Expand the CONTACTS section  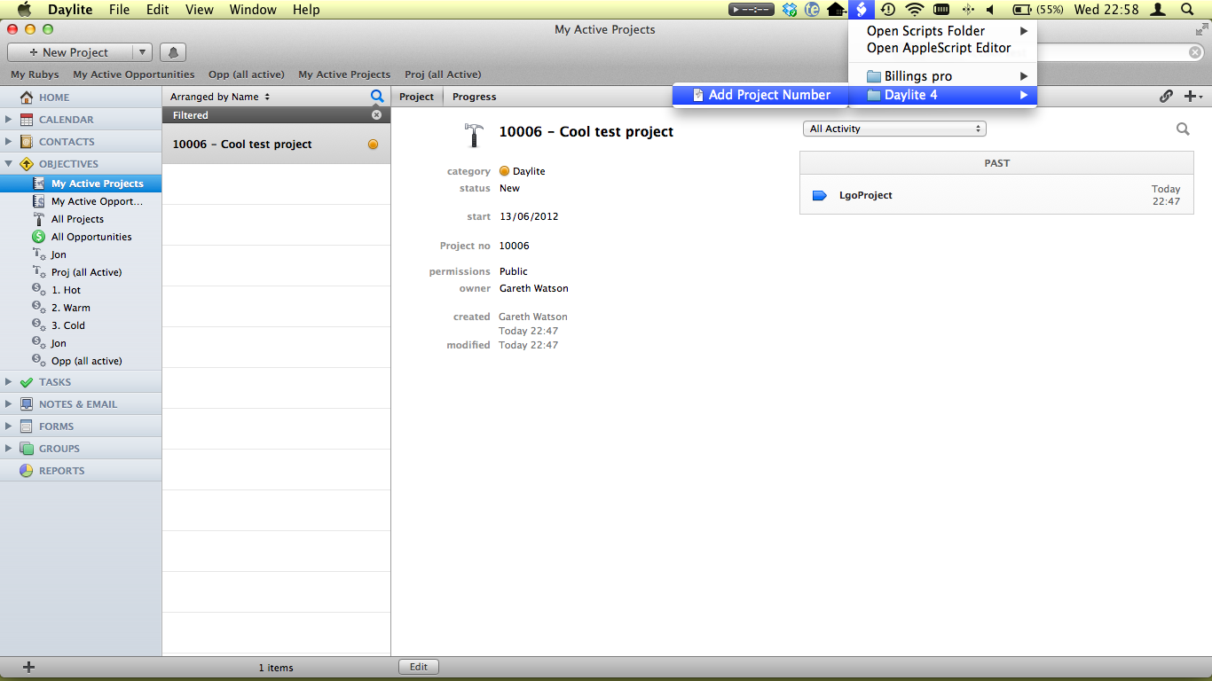pos(8,142)
